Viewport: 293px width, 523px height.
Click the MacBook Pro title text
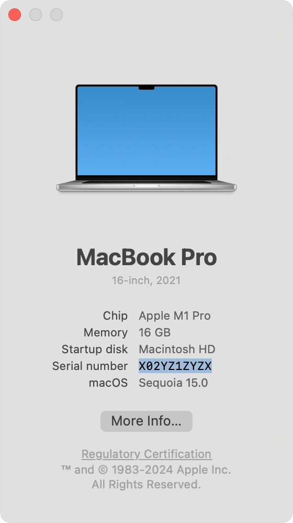146,257
